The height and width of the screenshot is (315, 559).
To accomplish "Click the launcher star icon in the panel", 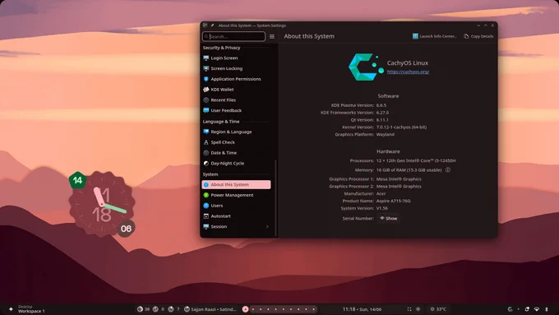I will 11,309.
